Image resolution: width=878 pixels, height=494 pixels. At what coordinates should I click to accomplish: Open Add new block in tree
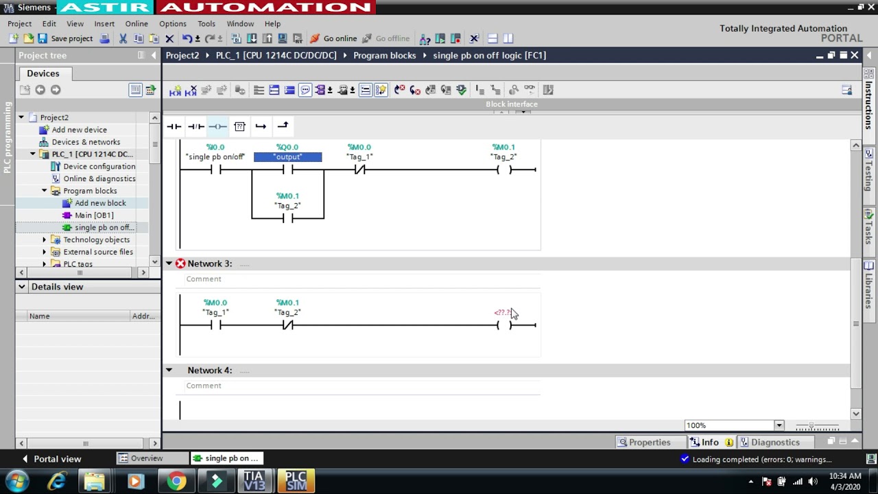100,203
